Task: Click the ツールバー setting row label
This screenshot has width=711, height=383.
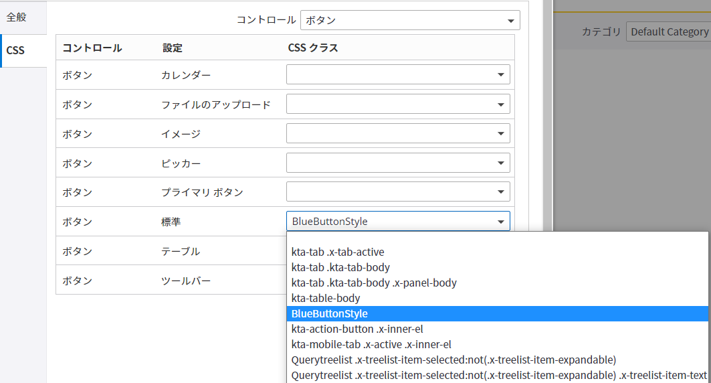Action: click(186, 281)
